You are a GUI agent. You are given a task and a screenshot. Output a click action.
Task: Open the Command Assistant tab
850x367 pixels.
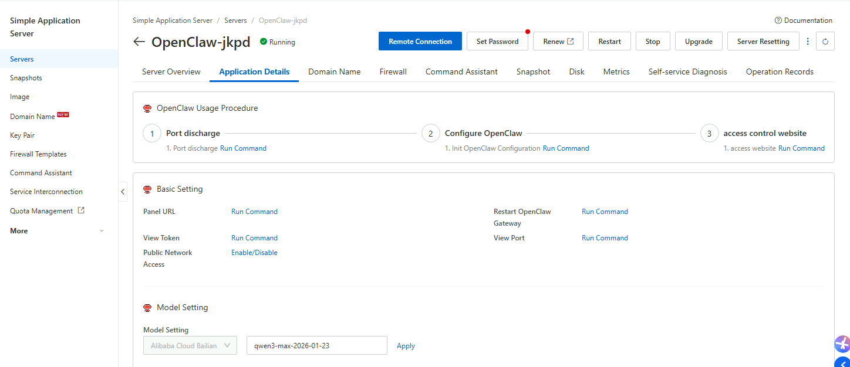point(461,72)
